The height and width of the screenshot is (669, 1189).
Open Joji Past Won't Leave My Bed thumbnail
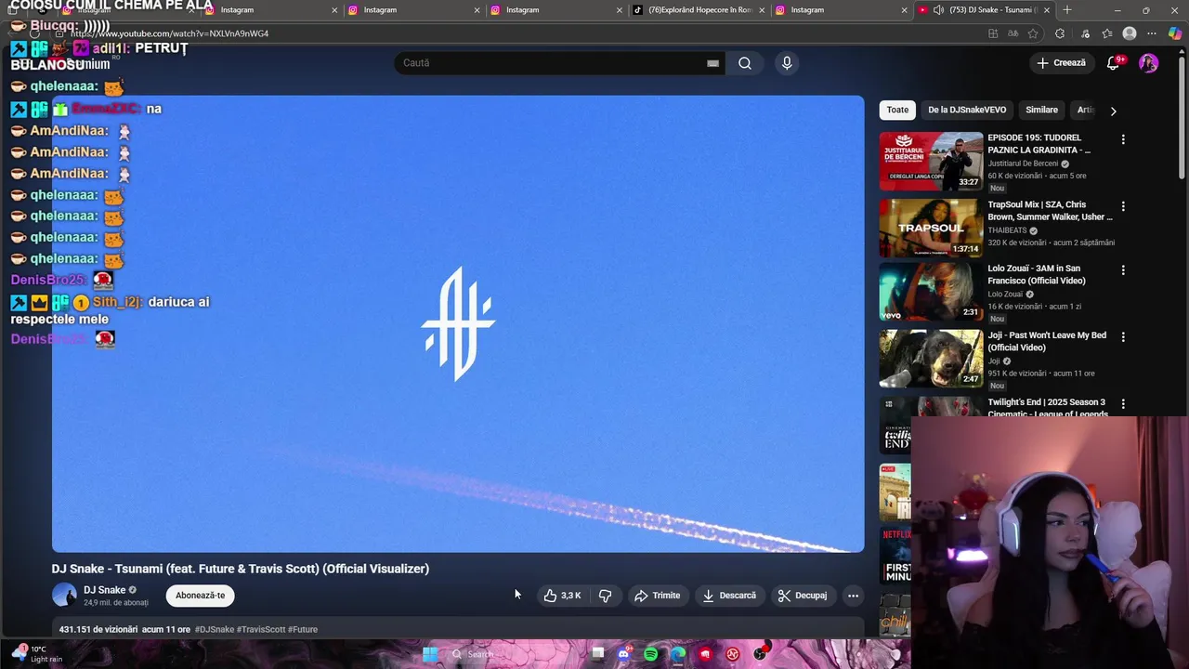pyautogui.click(x=931, y=359)
